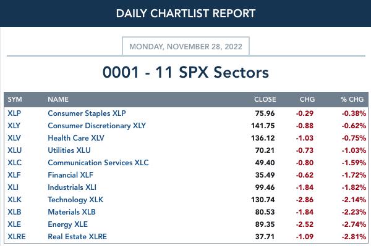Screen dimensions: 371x246
Task: Click the XLU symbol link
Action: coord(15,150)
